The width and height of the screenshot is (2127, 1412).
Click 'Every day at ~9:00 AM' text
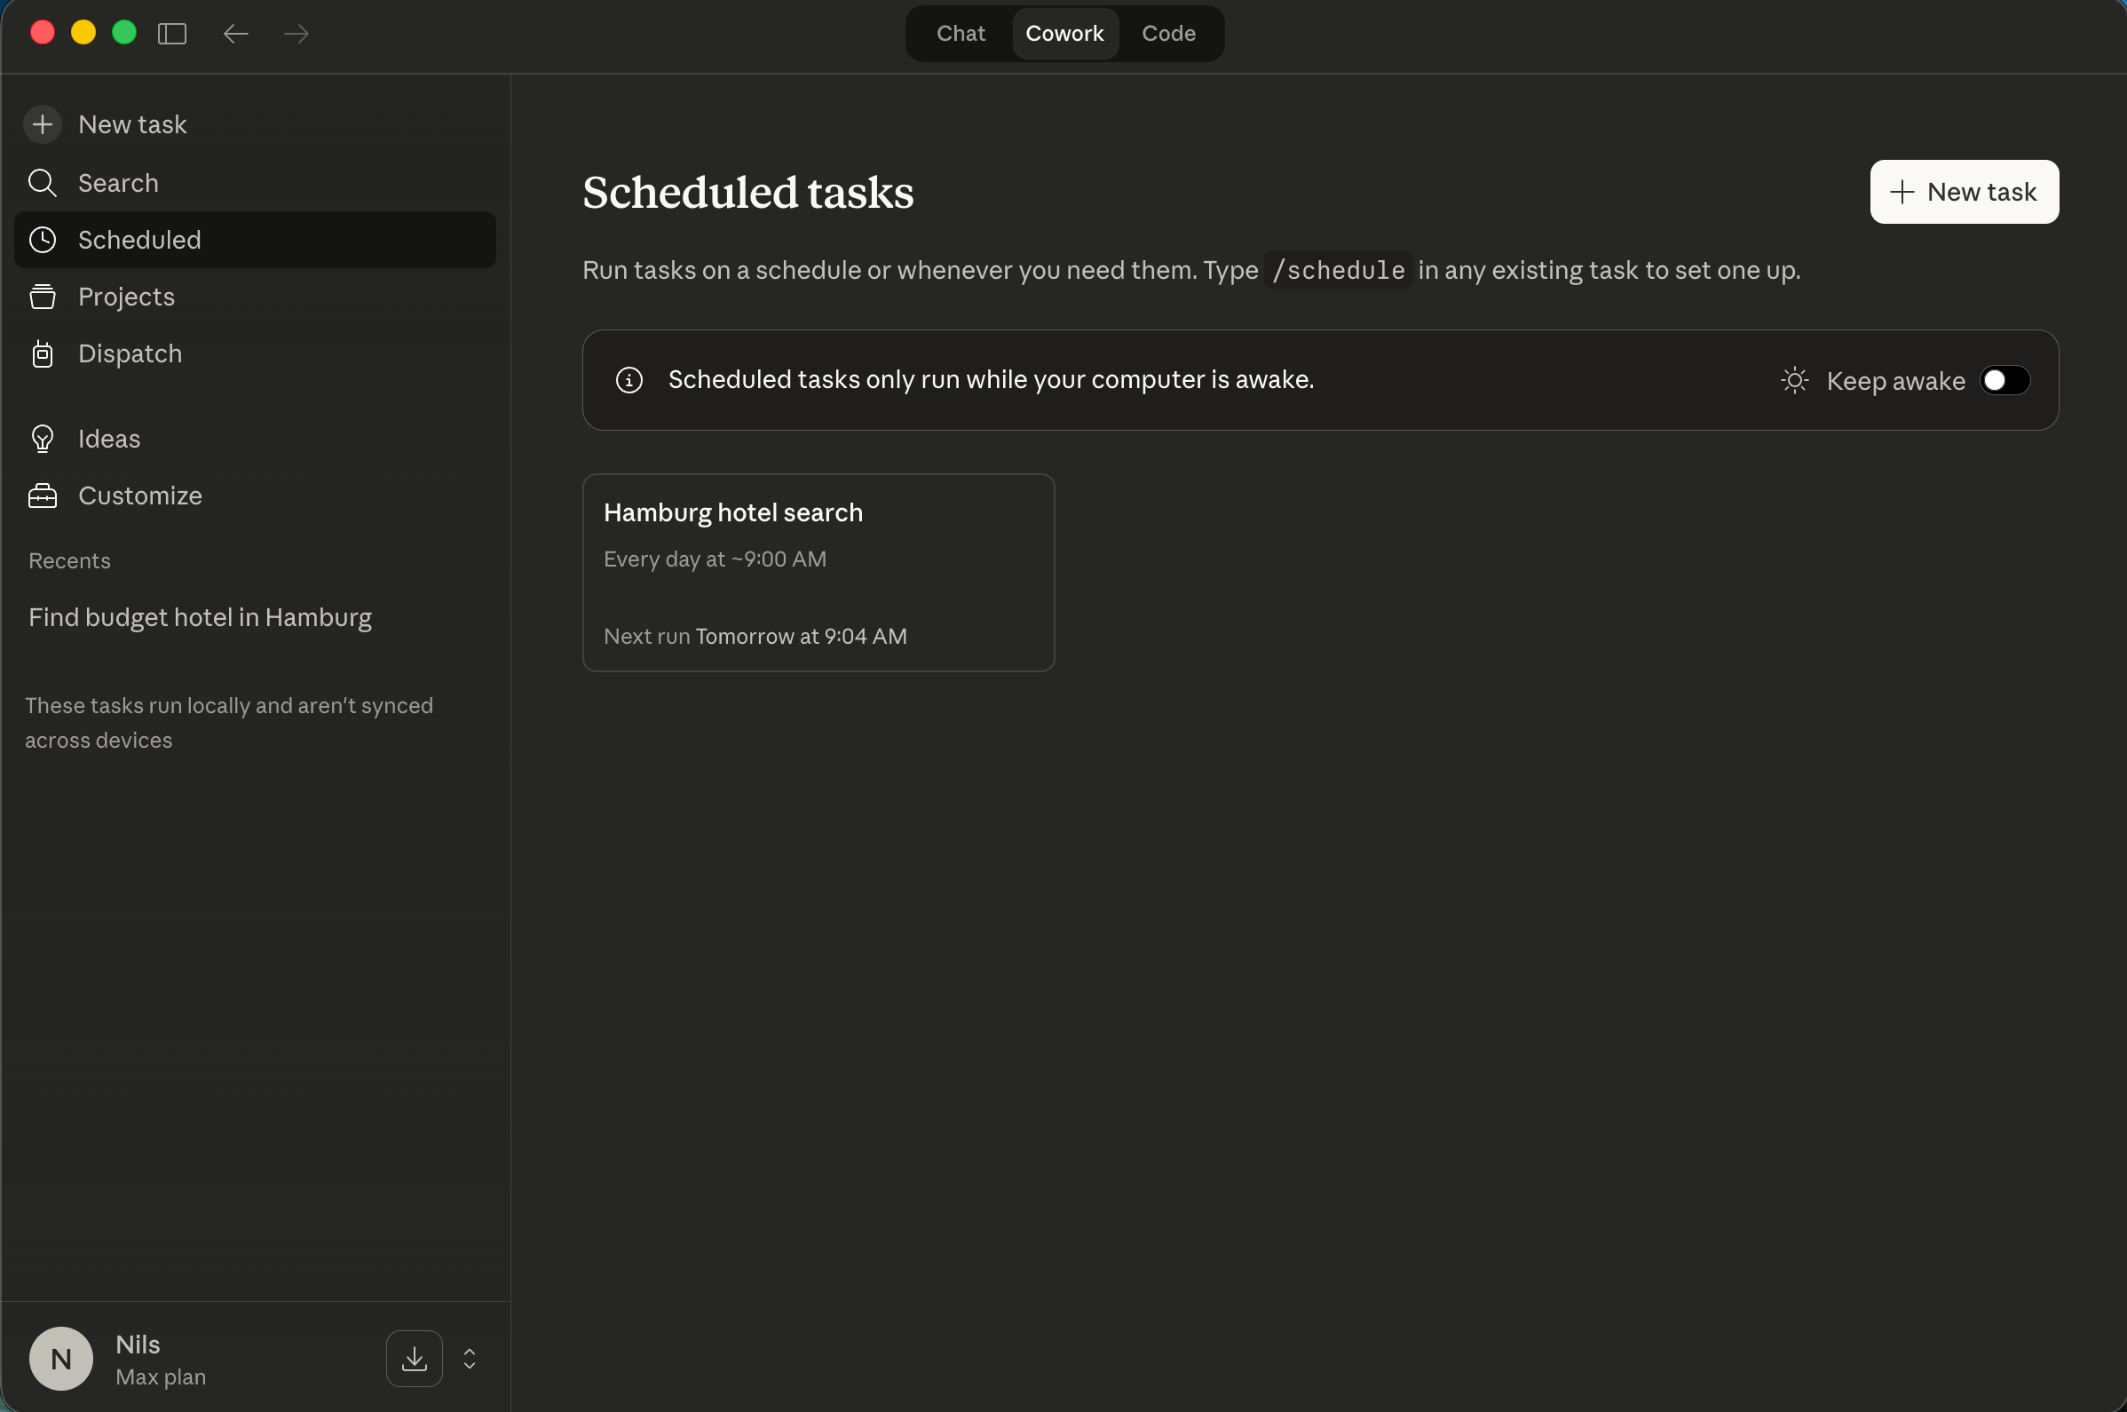click(715, 559)
